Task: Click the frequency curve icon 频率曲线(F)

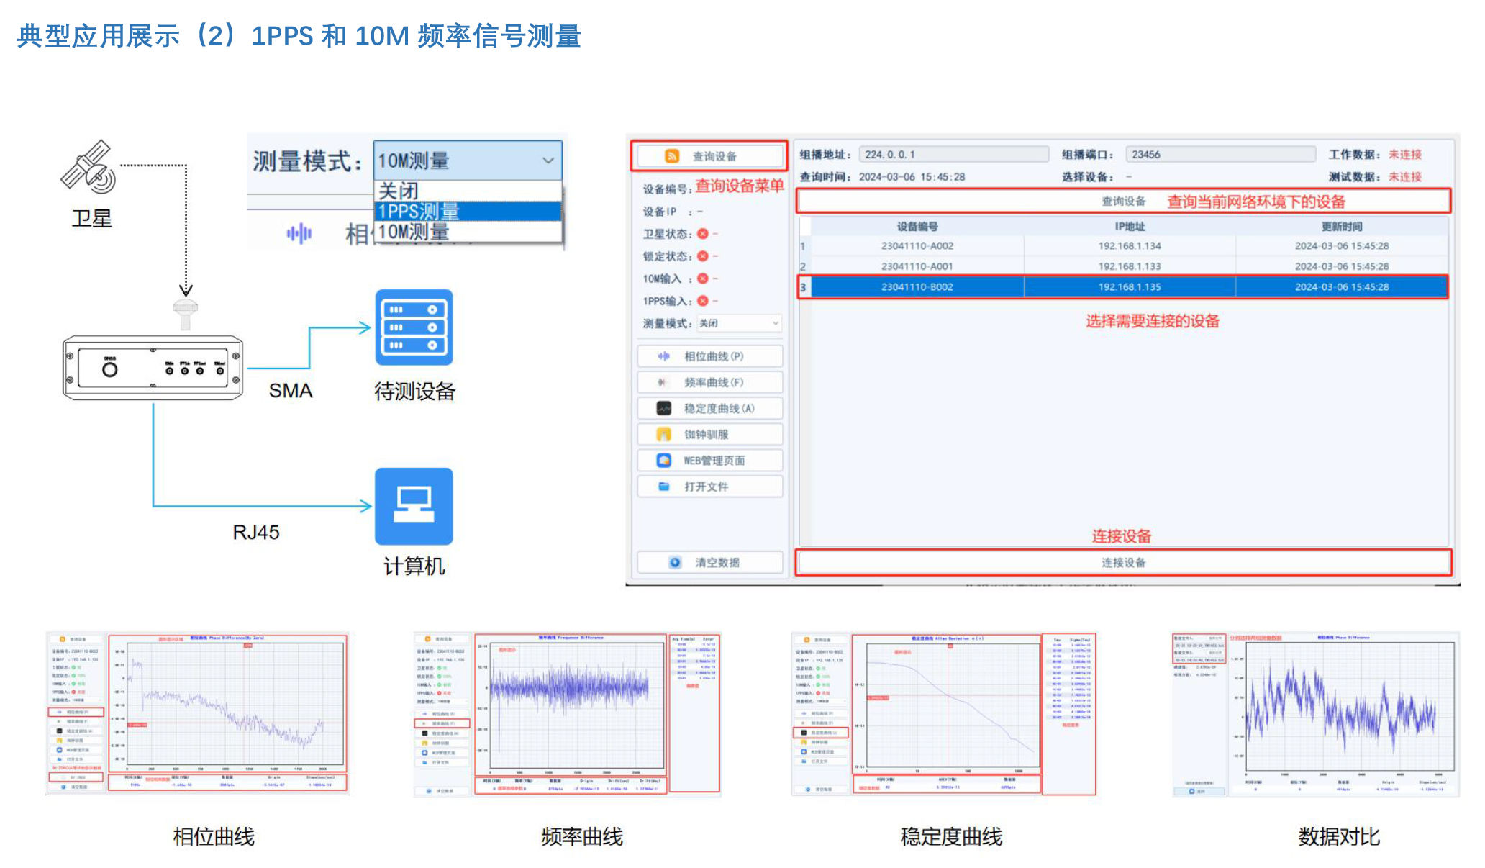Action: (x=663, y=382)
